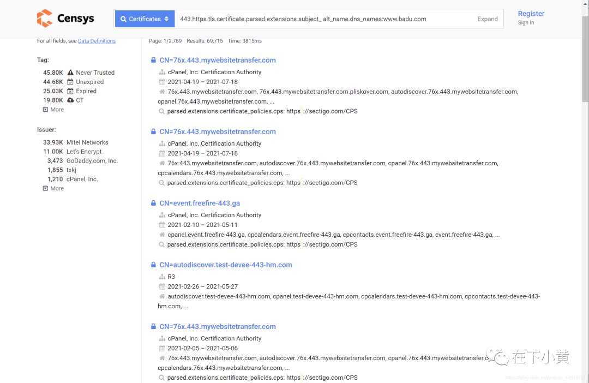Image resolution: width=589 pixels, height=383 pixels.
Task: Select the '45.80K' tag count
Action: (x=53, y=73)
